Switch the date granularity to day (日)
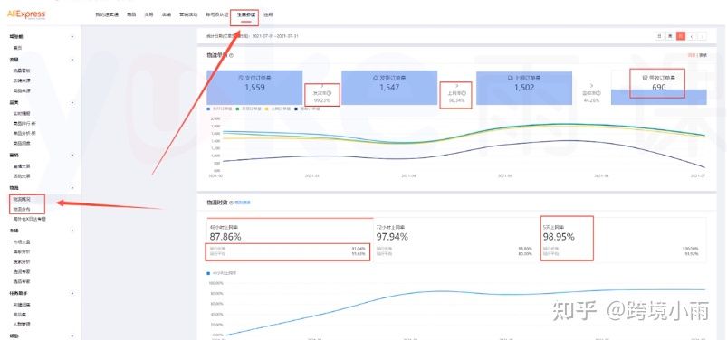 point(659,36)
